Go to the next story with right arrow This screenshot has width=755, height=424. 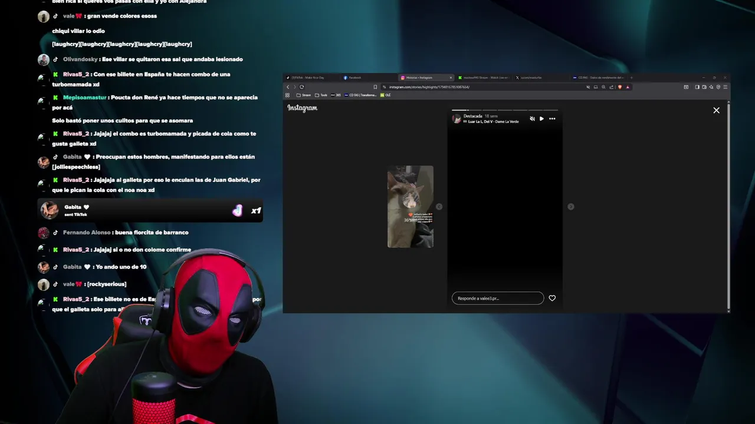click(x=570, y=207)
